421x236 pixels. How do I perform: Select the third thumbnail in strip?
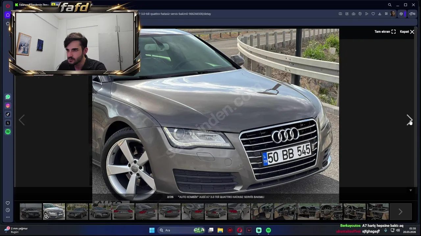tap(77, 211)
